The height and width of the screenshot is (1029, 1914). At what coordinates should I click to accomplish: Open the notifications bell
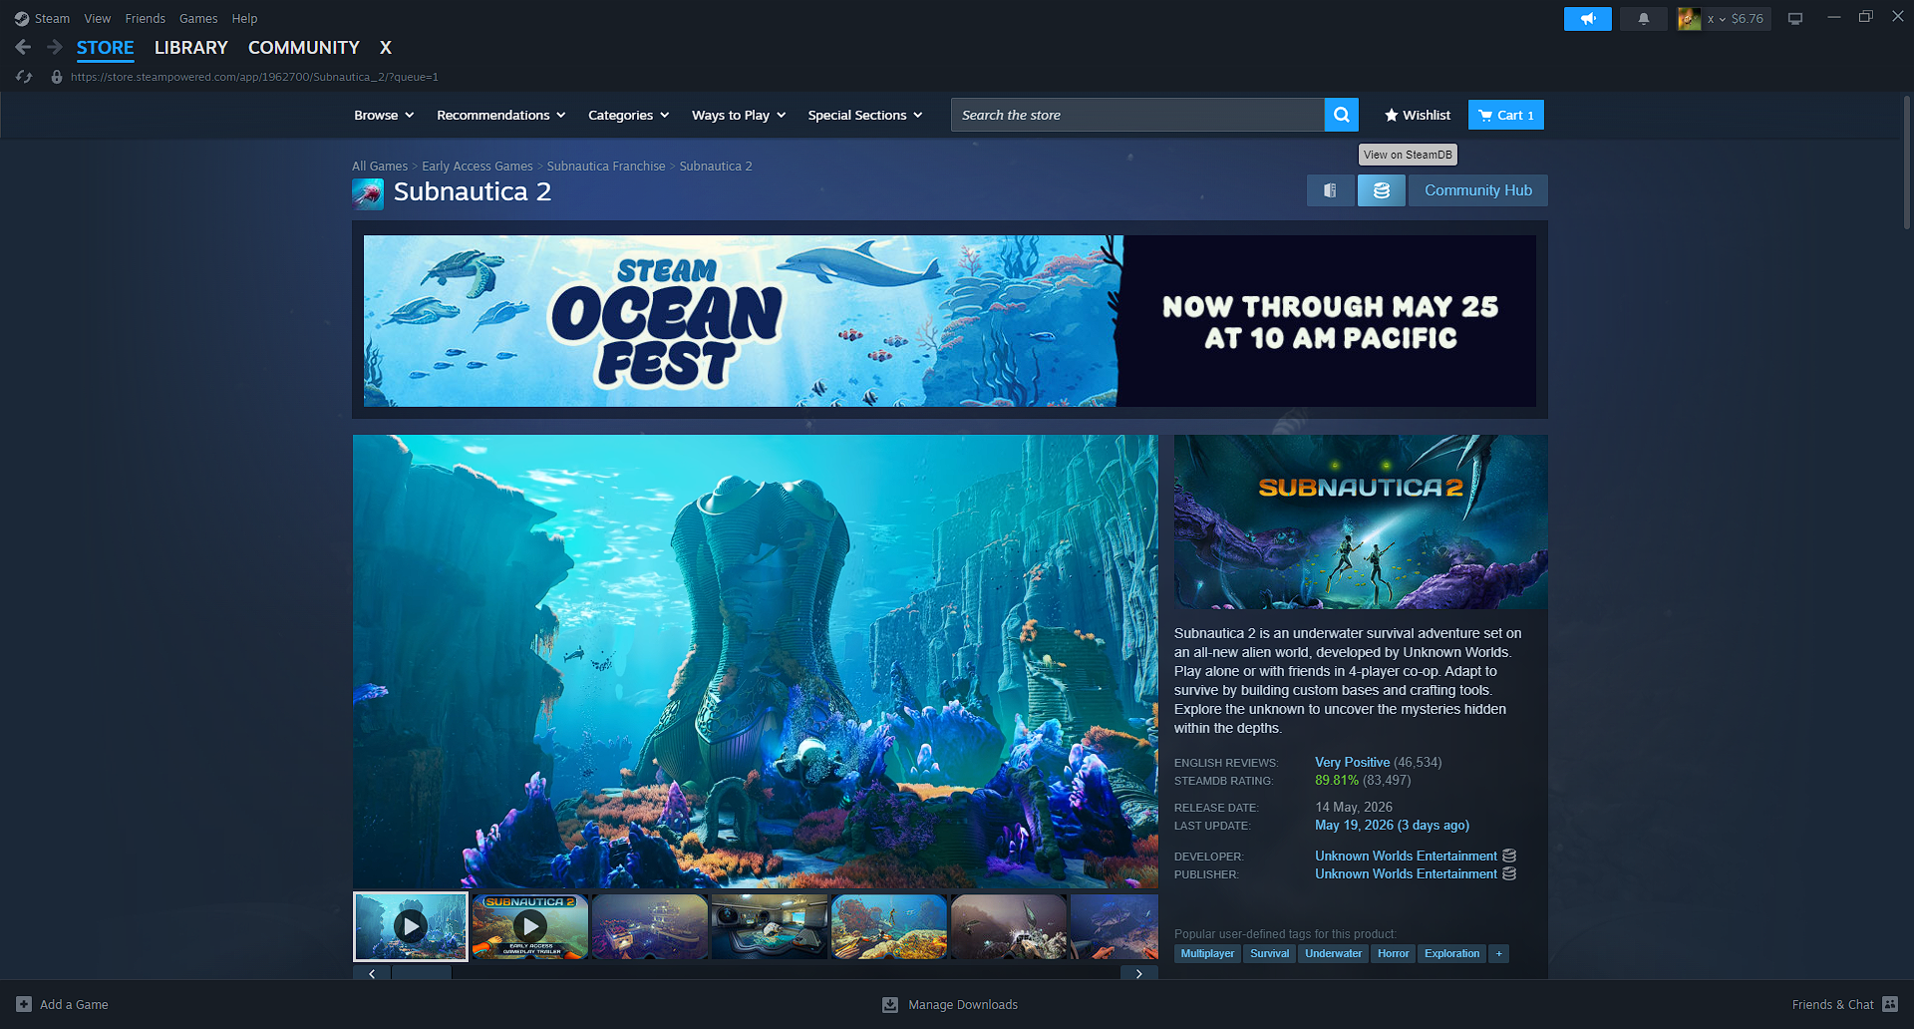point(1644,18)
